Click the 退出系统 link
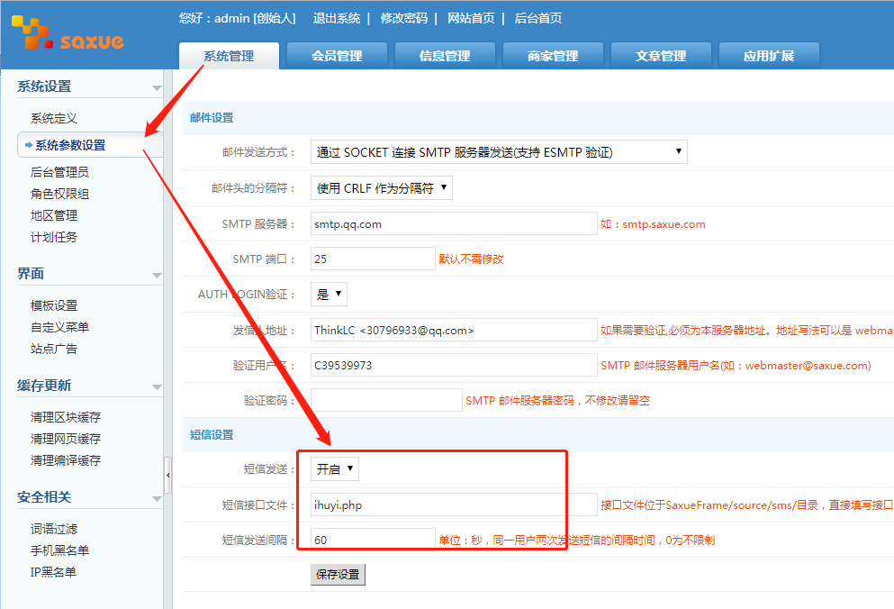This screenshot has height=609, width=894. click(x=337, y=18)
